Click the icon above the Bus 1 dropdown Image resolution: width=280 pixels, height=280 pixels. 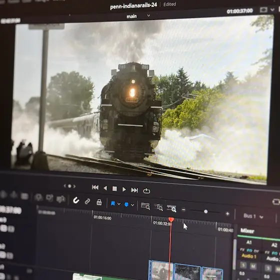[x=276, y=202]
